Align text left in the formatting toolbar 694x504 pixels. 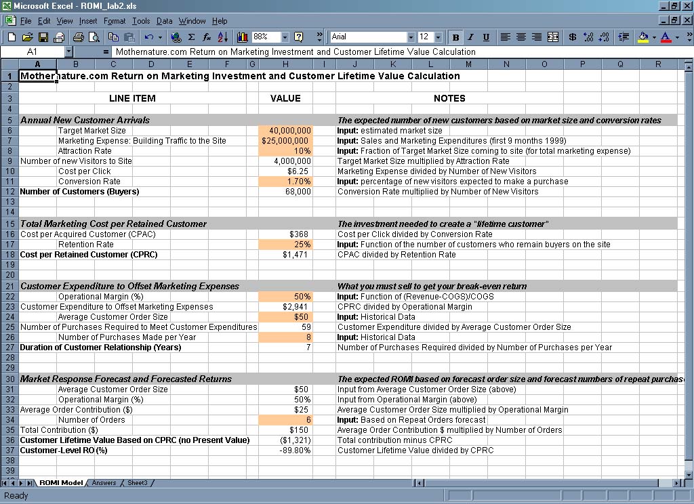[505, 37]
